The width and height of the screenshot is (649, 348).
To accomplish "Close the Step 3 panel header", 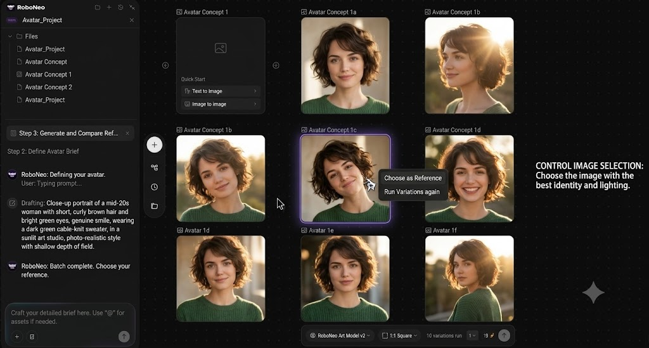I will pos(127,133).
